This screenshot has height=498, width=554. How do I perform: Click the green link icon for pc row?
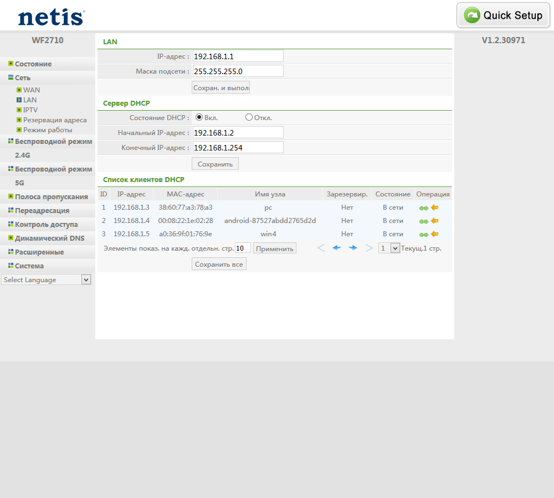tap(424, 208)
